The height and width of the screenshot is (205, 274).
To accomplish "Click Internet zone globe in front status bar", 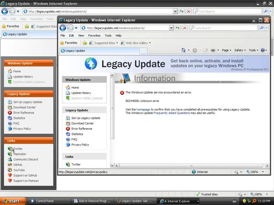I will (x=194, y=172).
